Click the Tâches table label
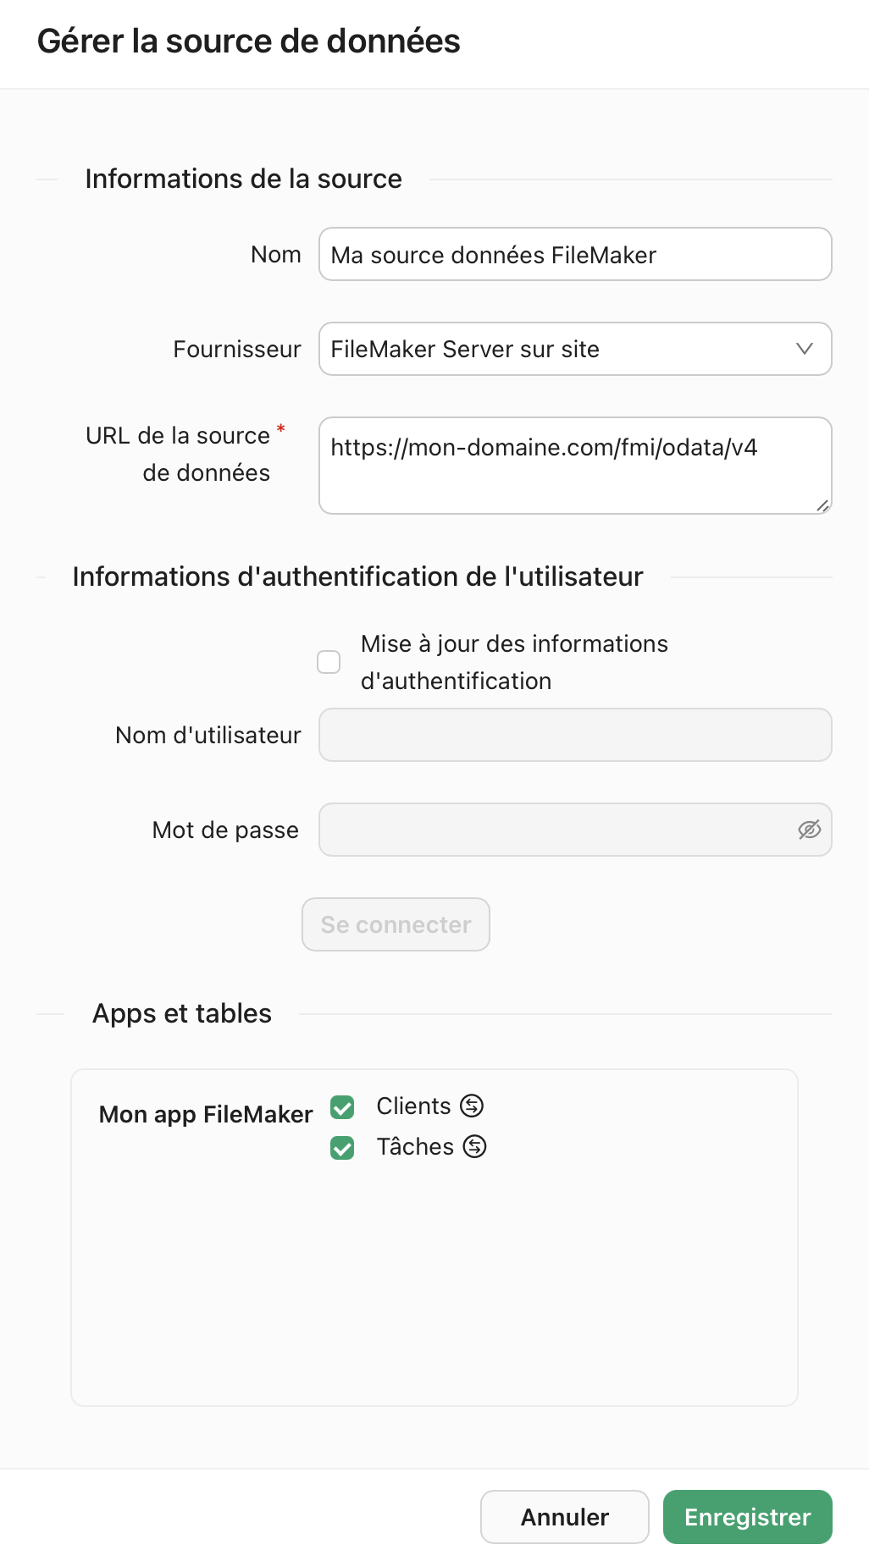Screen dimensions: 869x1561 [x=415, y=1146]
